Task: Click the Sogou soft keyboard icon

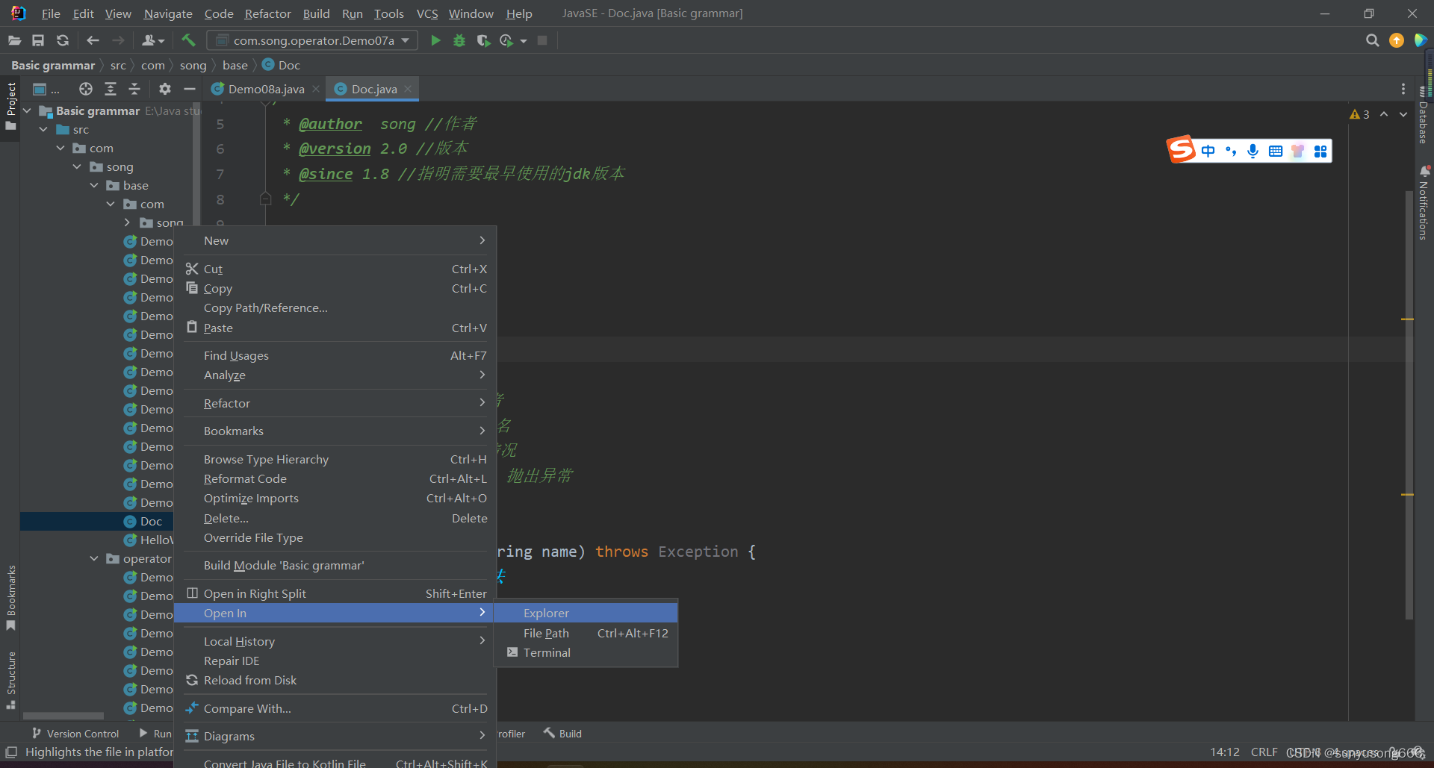Action: coord(1276,152)
